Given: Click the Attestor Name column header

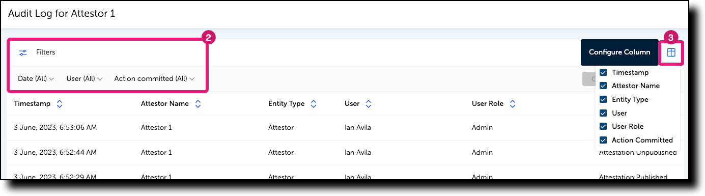Looking at the screenshot, I should (x=165, y=104).
